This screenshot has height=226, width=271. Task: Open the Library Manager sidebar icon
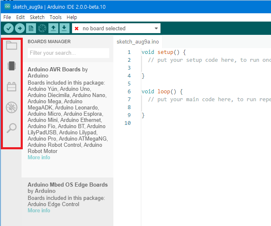click(12, 87)
